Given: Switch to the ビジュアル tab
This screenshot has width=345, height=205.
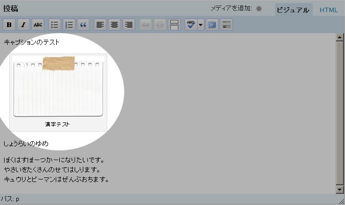Looking at the screenshot, I should pyautogui.click(x=293, y=10).
